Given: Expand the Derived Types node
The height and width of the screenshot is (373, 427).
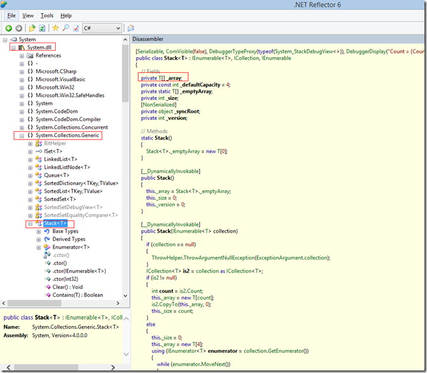Looking at the screenshot, I should pos(38,239).
